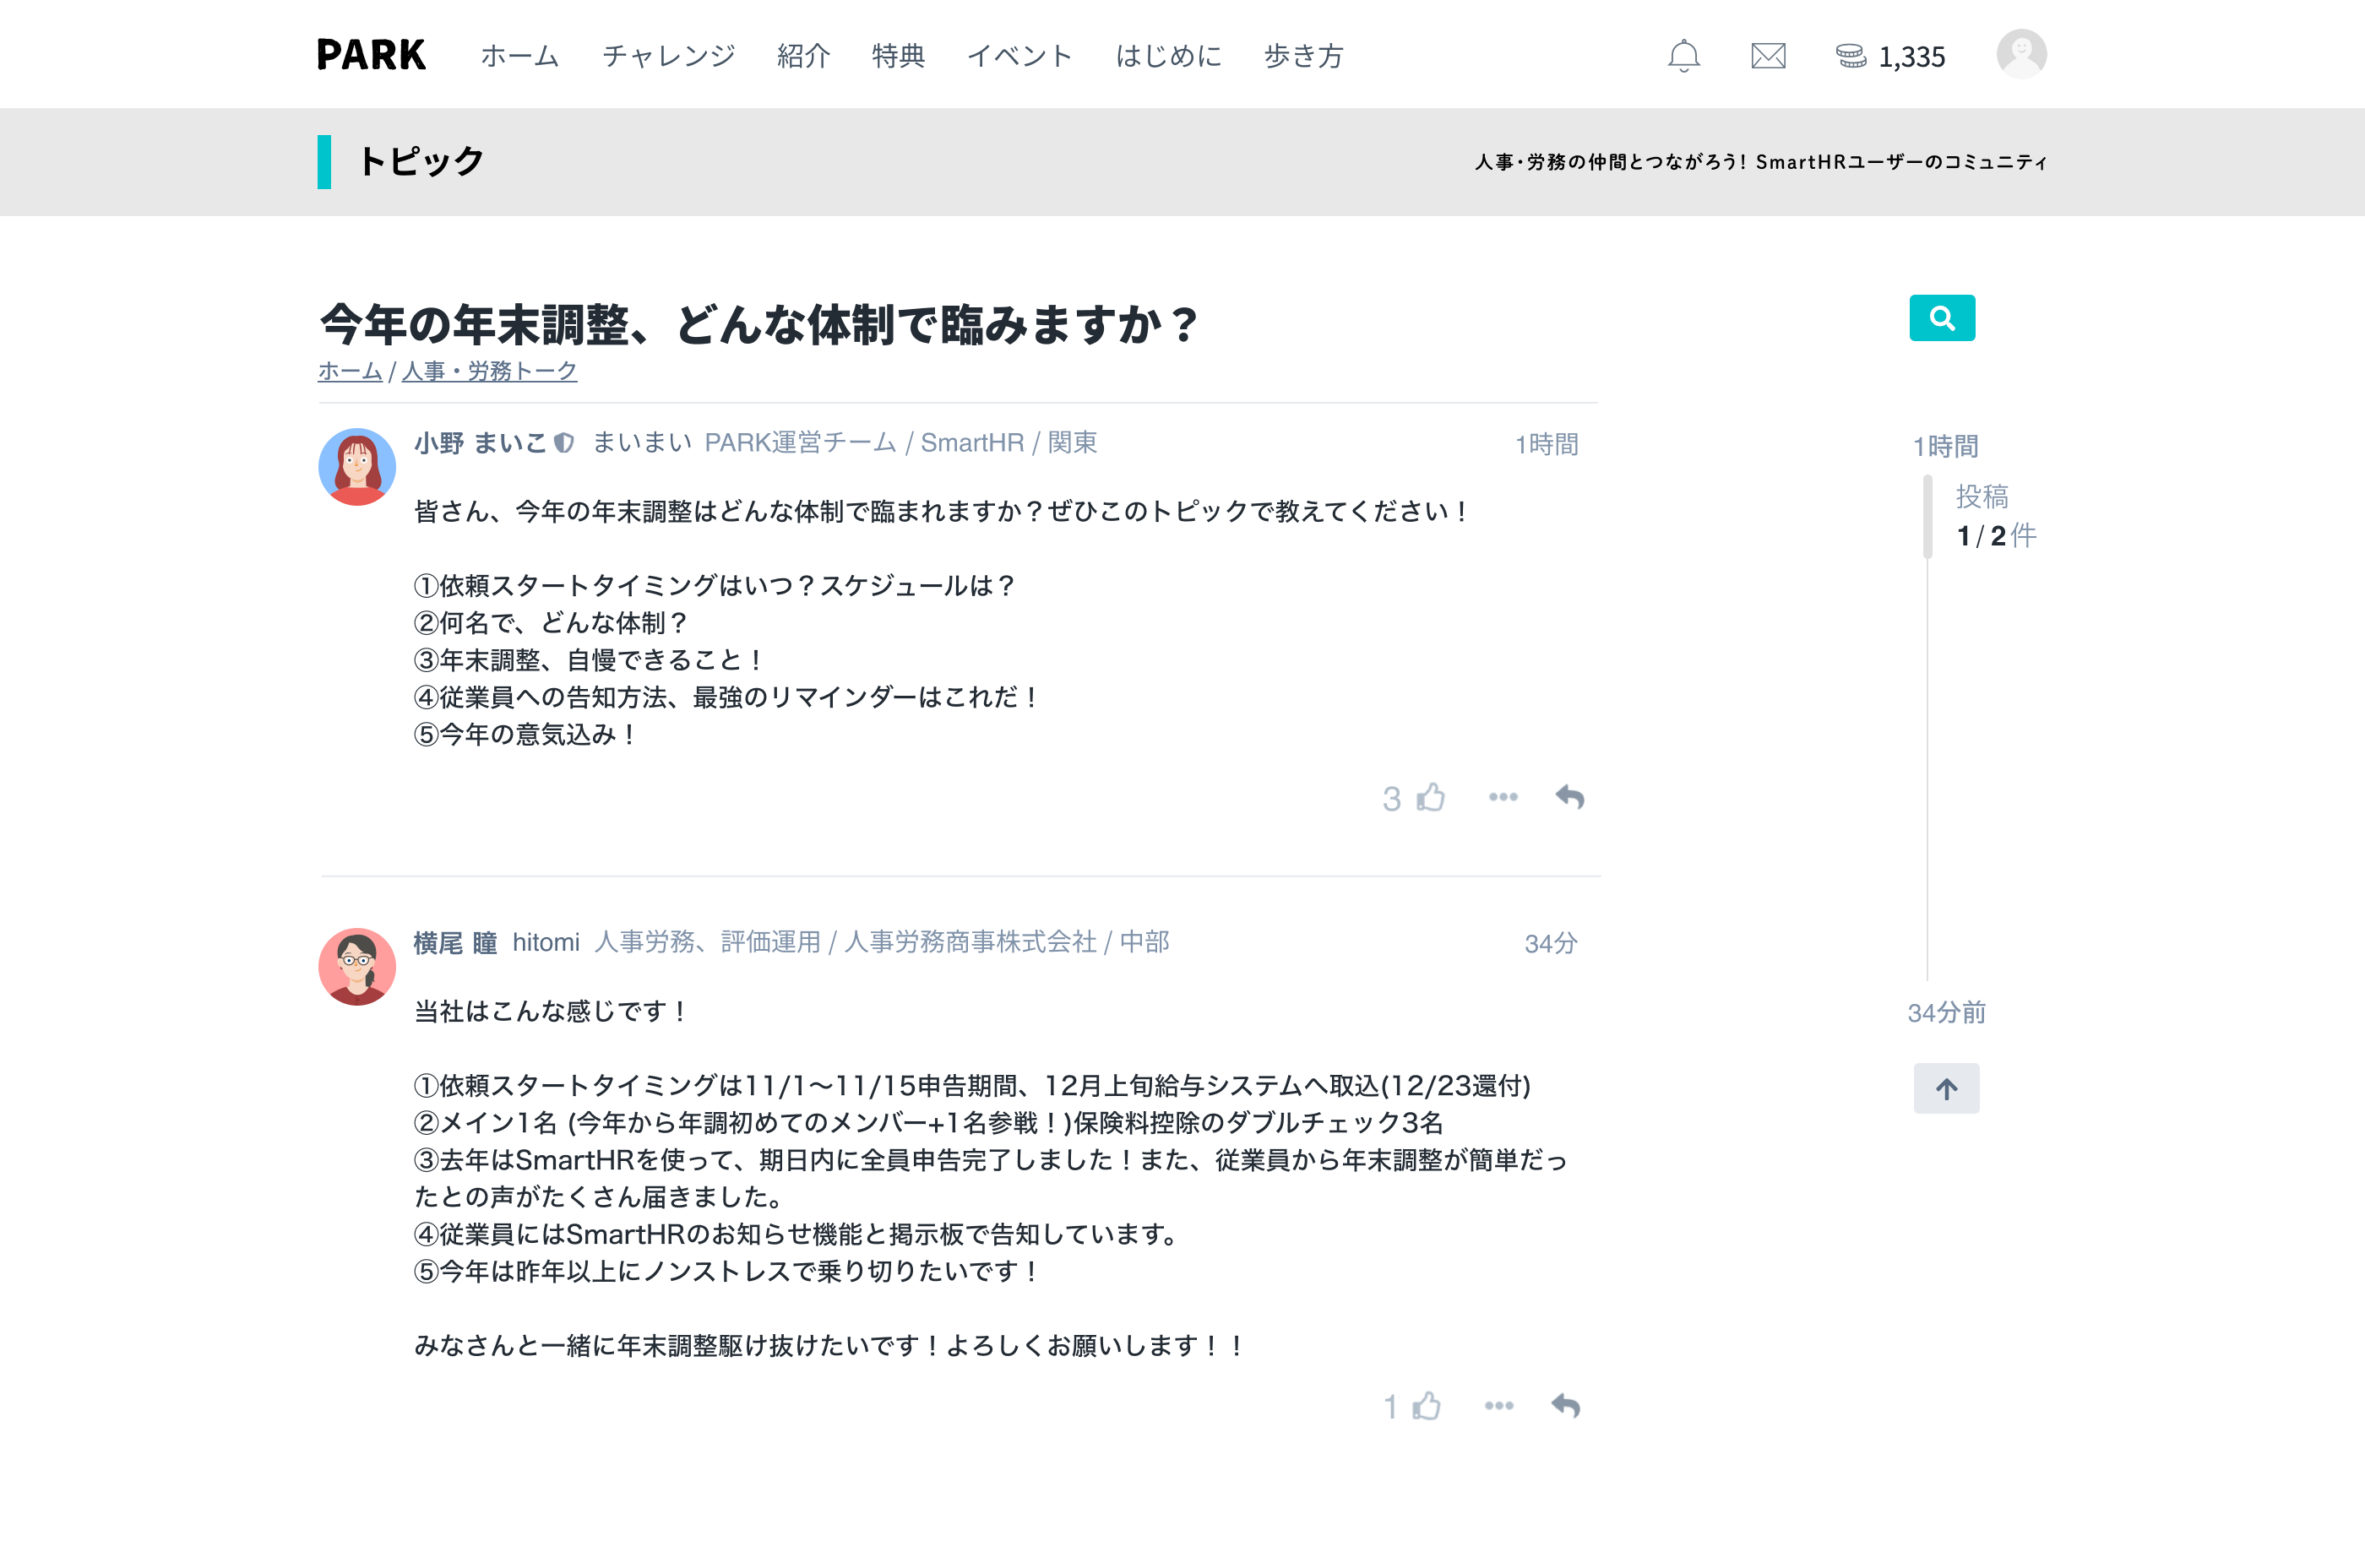Like 小野 まいこ's post
This screenshot has width=2365, height=1568.
tap(1431, 797)
